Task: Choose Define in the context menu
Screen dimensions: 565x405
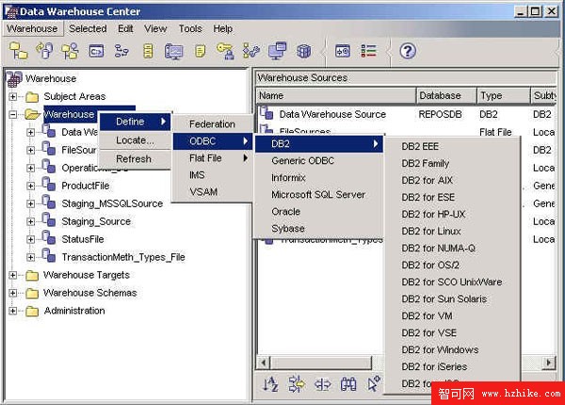Action: click(135, 121)
